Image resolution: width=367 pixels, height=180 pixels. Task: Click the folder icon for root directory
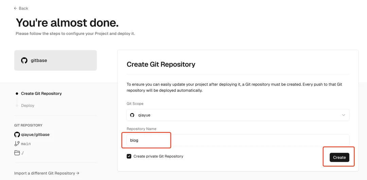(17, 153)
